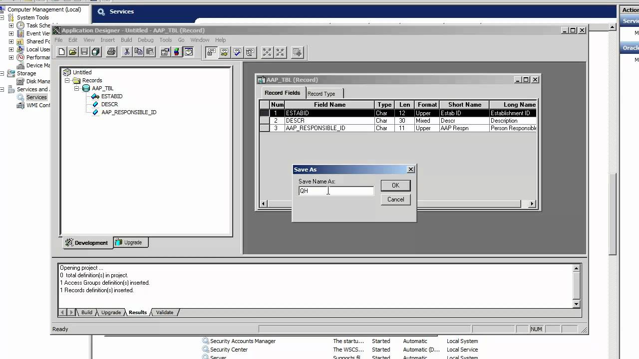Click the Services gear icon in header
Screen dimensions: 639x359
[x=101, y=12]
